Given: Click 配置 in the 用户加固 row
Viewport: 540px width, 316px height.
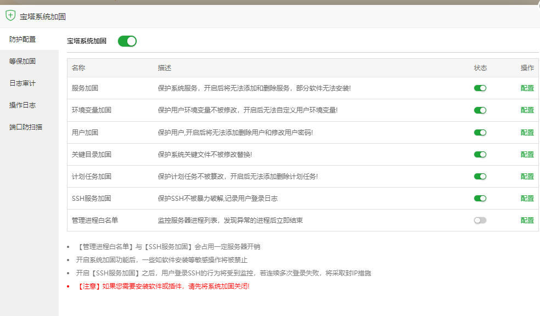Looking at the screenshot, I should [x=527, y=133].
